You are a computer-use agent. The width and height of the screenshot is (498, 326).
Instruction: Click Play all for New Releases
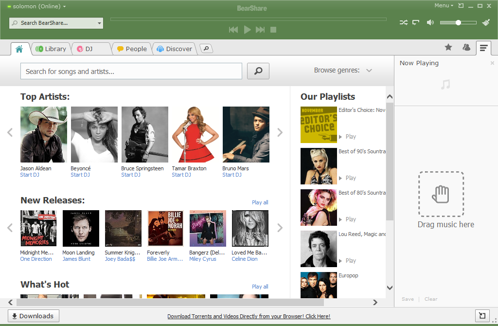point(260,202)
